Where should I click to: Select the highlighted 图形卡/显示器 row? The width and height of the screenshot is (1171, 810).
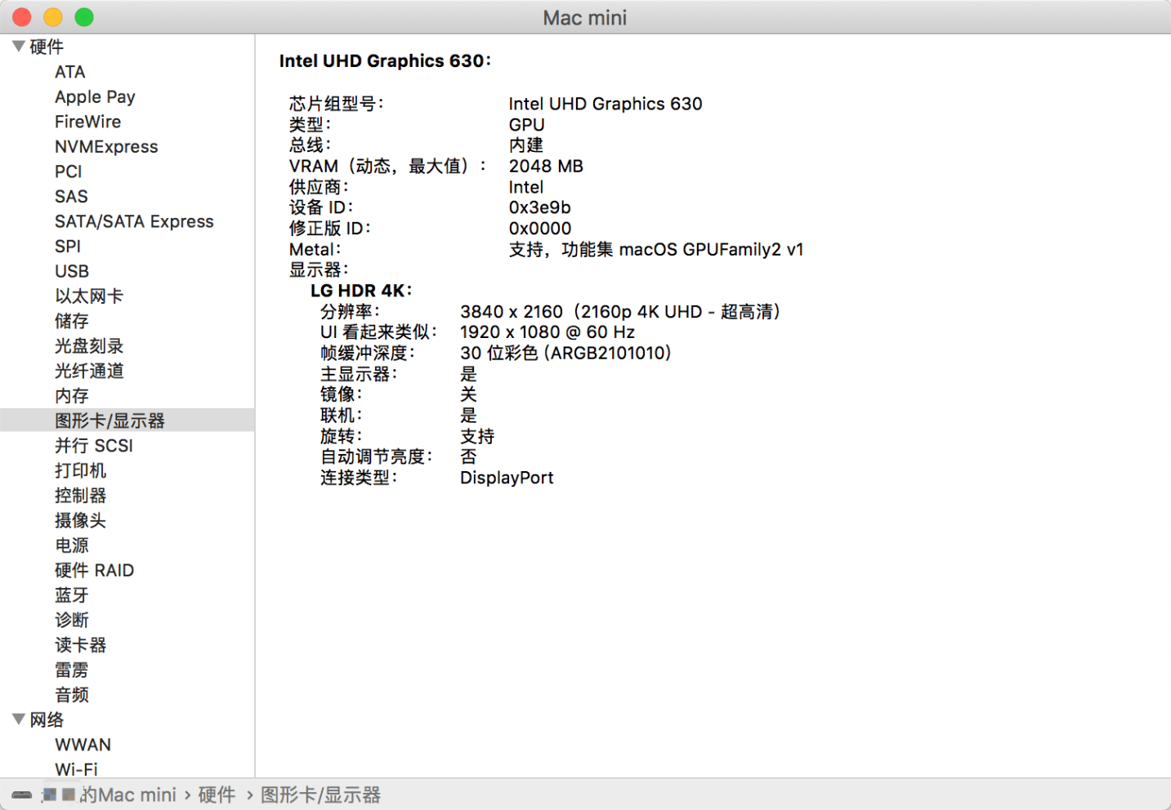[127, 421]
